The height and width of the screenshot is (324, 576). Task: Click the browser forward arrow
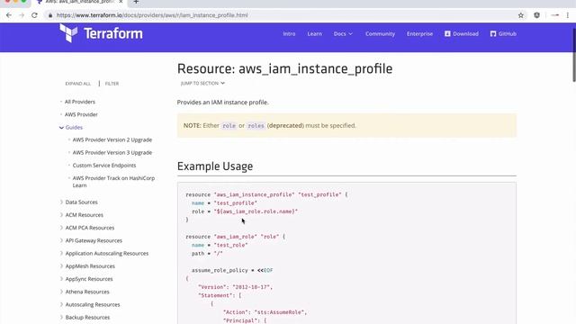[x=22, y=15]
